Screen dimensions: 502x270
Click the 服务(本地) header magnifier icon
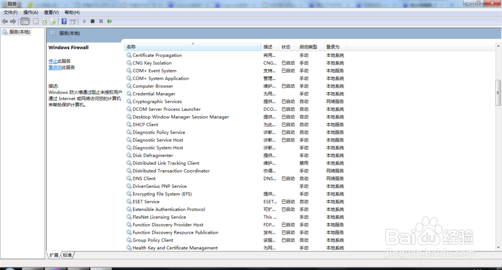point(53,33)
